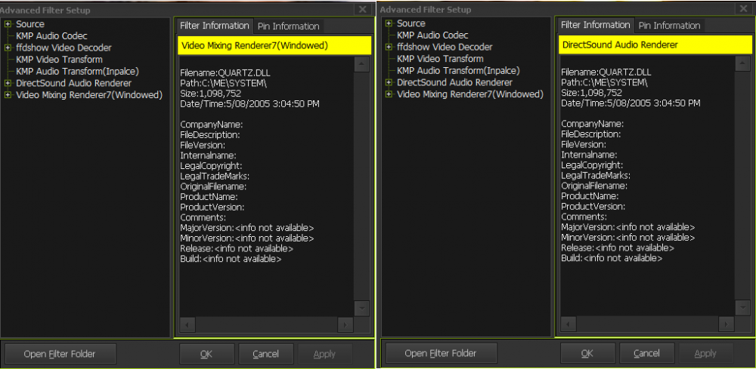Select Video Mixing Renderer7(Windowed) in left tree
This screenshot has width=756, height=369.
[x=88, y=95]
